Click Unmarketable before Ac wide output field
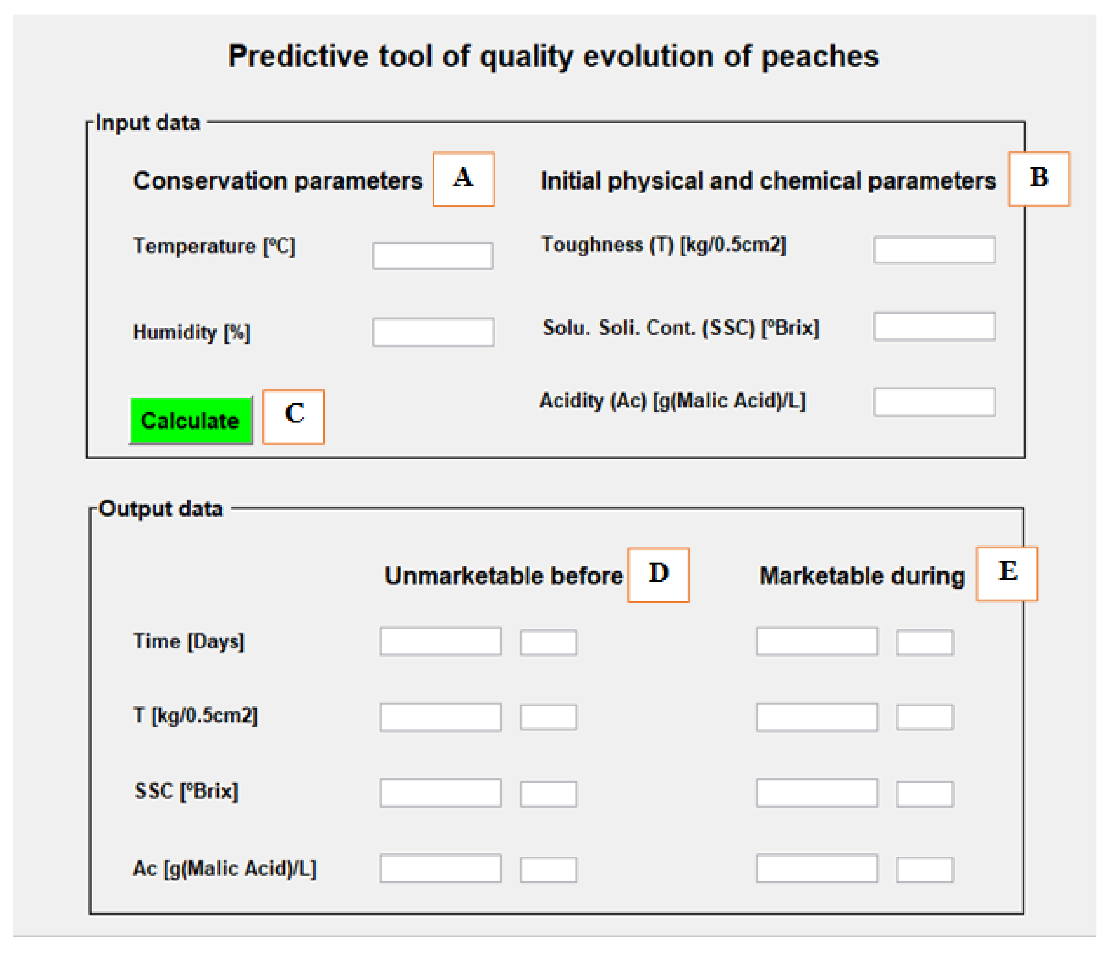 441,869
